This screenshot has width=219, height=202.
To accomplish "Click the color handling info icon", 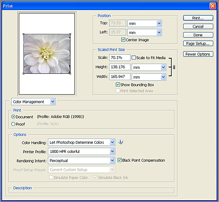I will (x=120, y=142).
